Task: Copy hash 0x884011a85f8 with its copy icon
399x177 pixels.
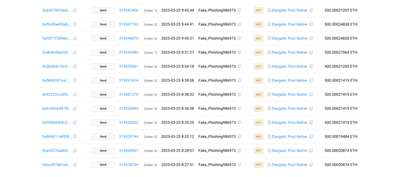Action: coord(75,137)
